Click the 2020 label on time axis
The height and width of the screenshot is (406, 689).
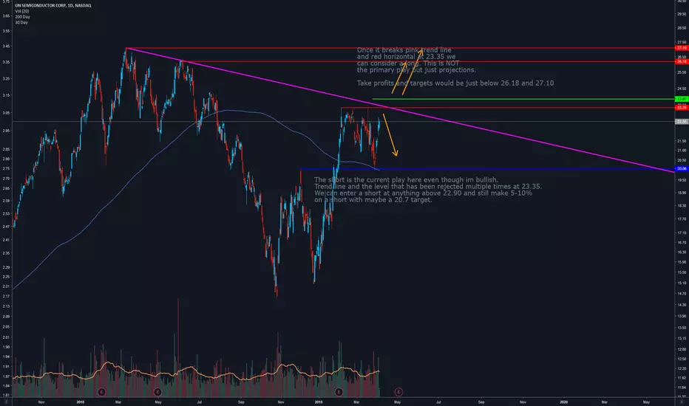(x=564, y=402)
